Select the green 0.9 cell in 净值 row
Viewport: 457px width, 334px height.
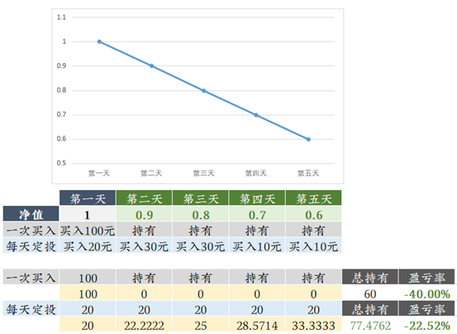coord(144,213)
